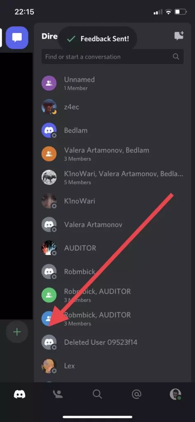Tap the green plus add server button
The image size is (195, 422).
coord(17,332)
